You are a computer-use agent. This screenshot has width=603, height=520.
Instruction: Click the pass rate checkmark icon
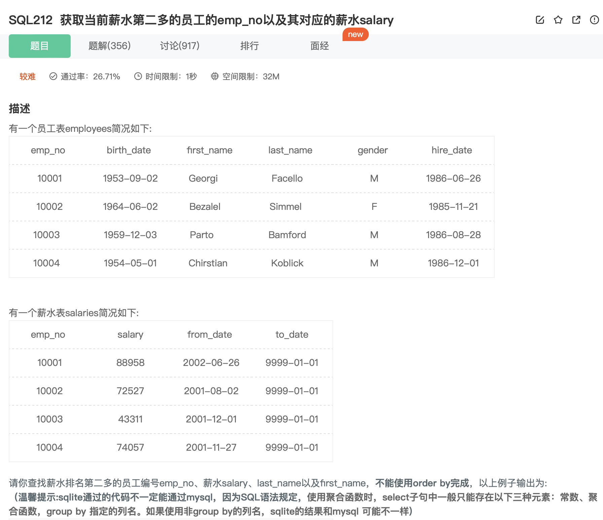point(53,76)
